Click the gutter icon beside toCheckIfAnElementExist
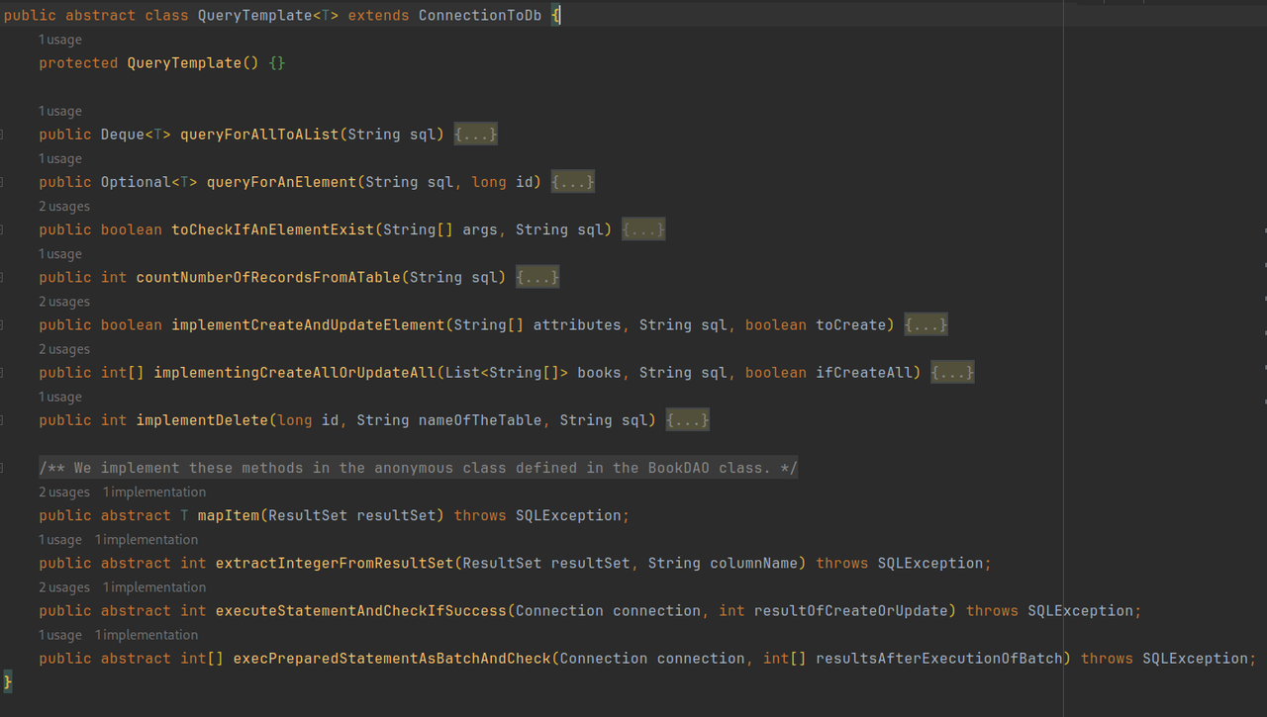Screen dimensions: 1267x717 click(5, 228)
